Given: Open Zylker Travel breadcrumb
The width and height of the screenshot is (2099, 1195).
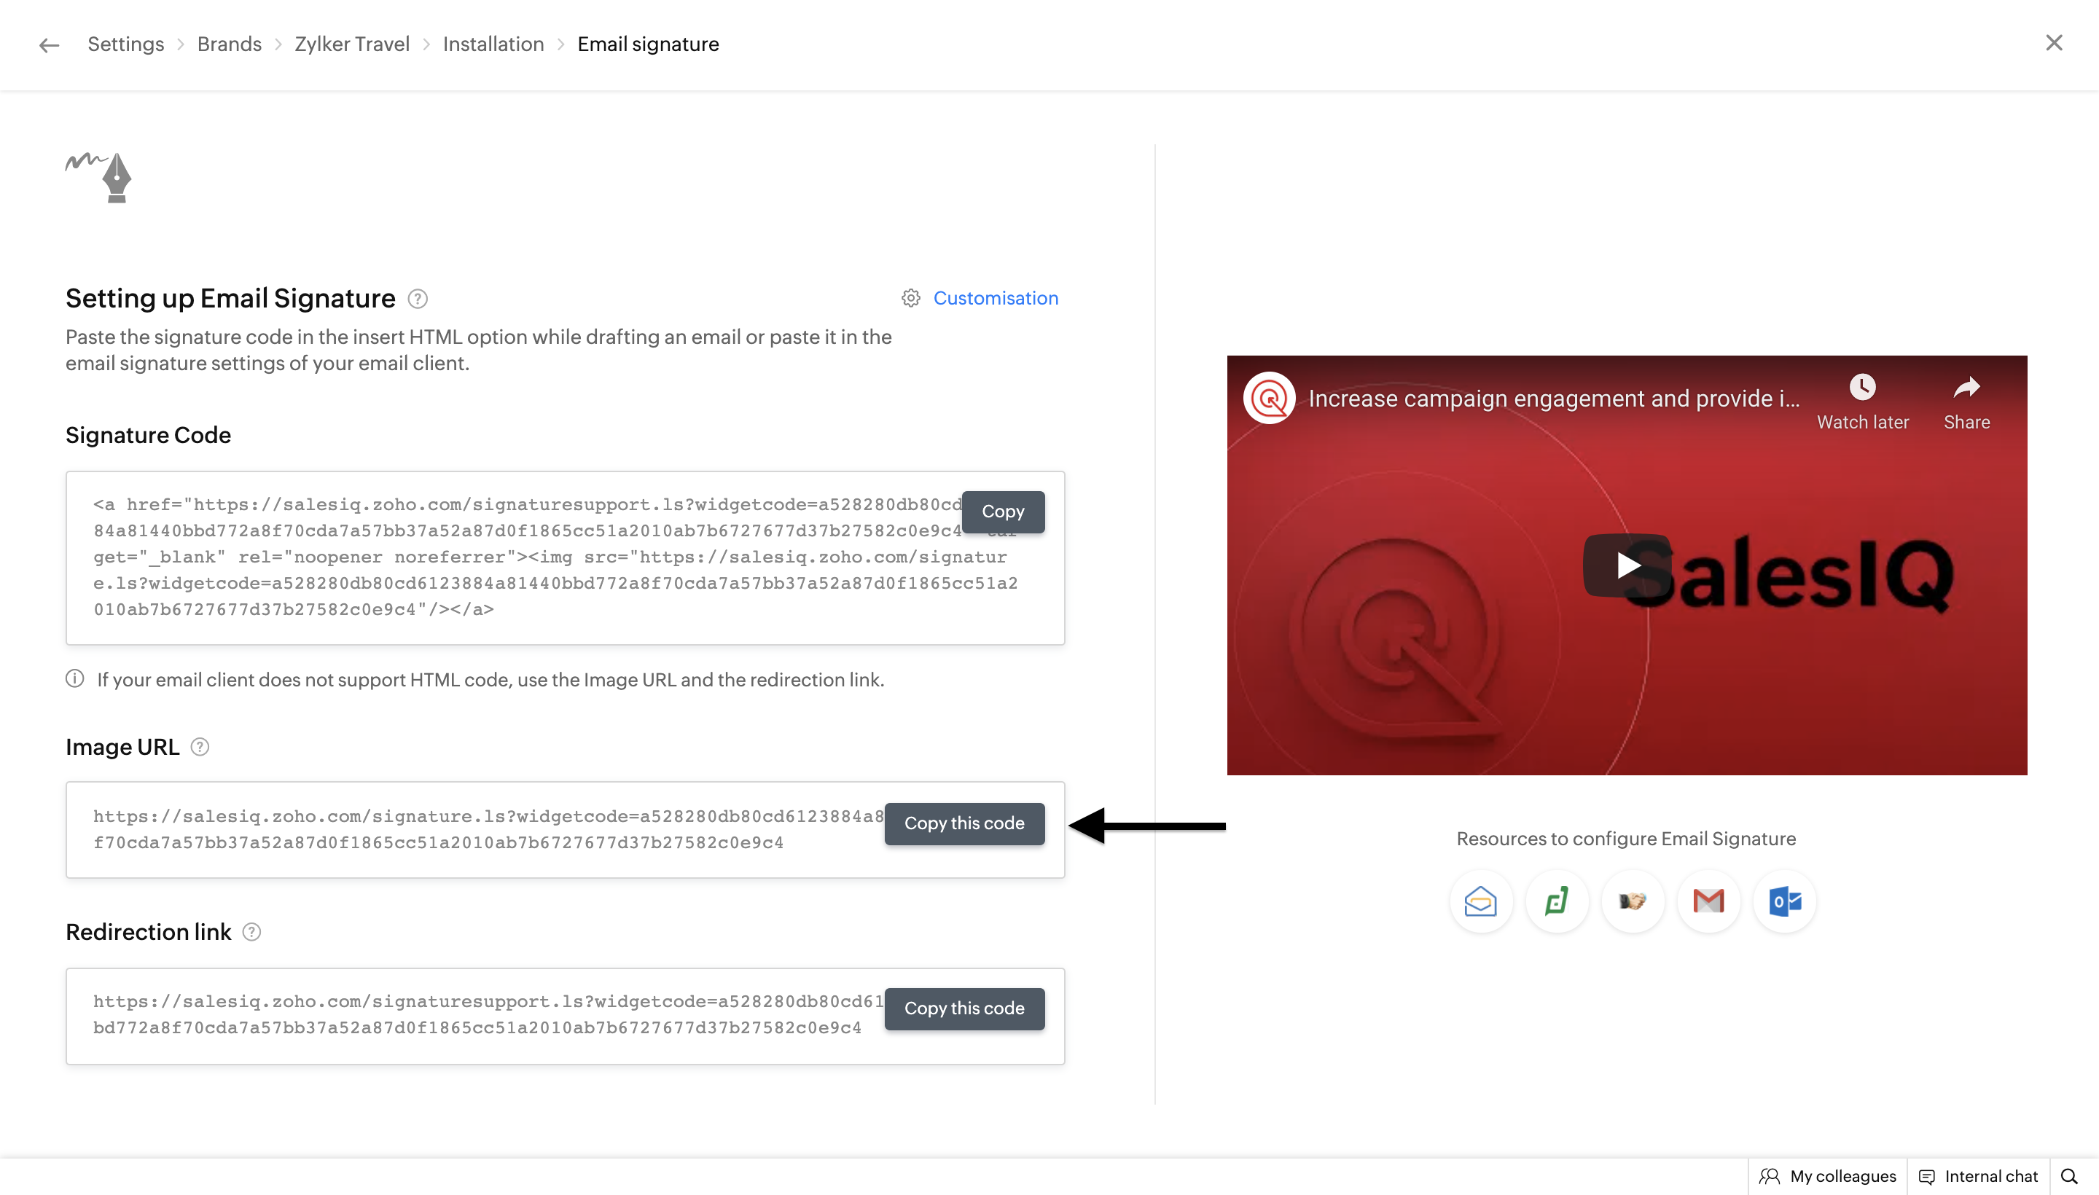Looking at the screenshot, I should pyautogui.click(x=351, y=44).
